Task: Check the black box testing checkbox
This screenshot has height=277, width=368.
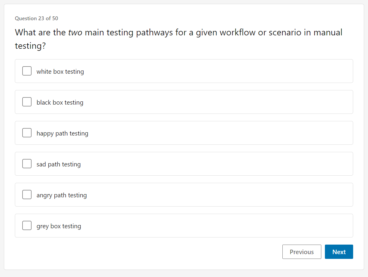Action: click(x=27, y=102)
